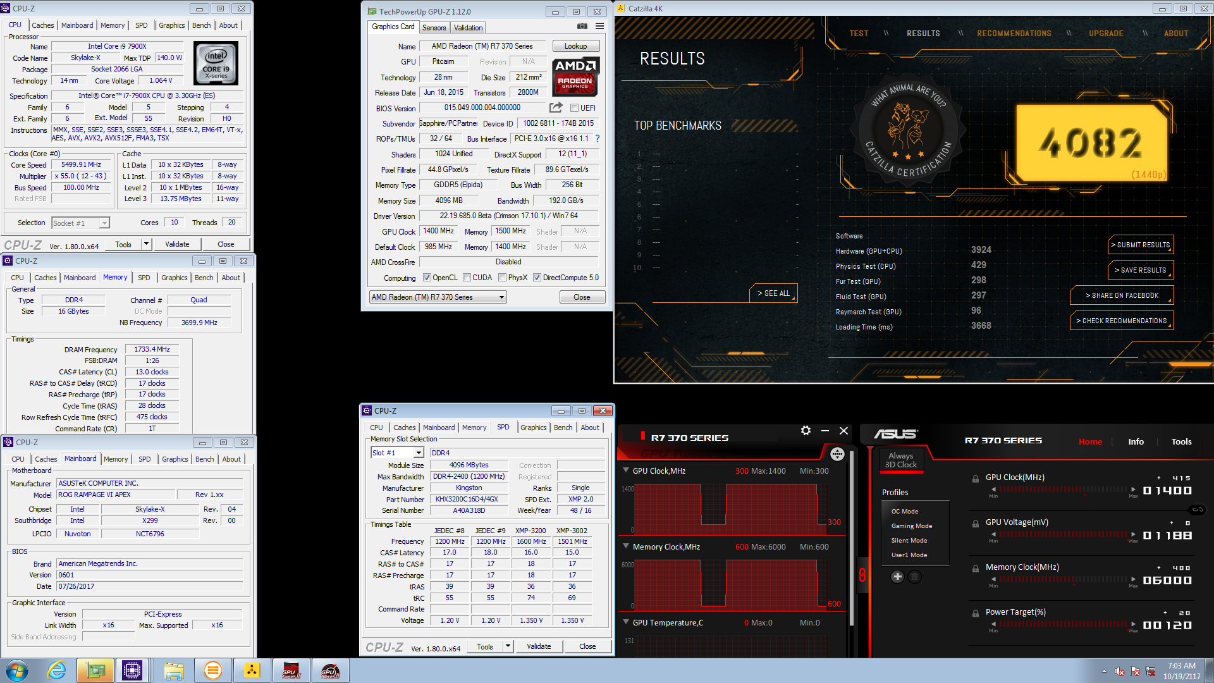Adjust Power Target(%) slider bar
The width and height of the screenshot is (1214, 683).
[1064, 624]
